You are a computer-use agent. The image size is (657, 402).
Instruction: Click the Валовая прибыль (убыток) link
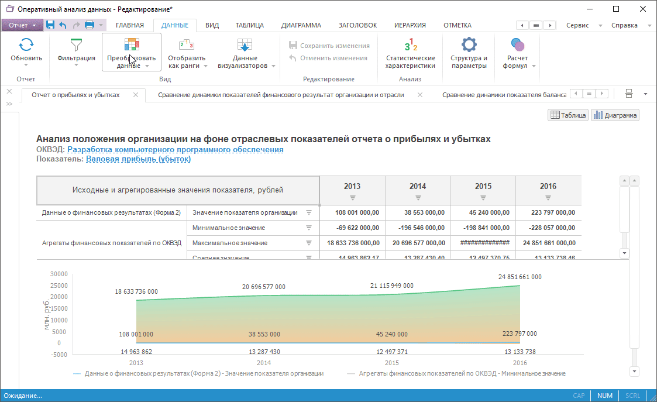[x=138, y=159]
